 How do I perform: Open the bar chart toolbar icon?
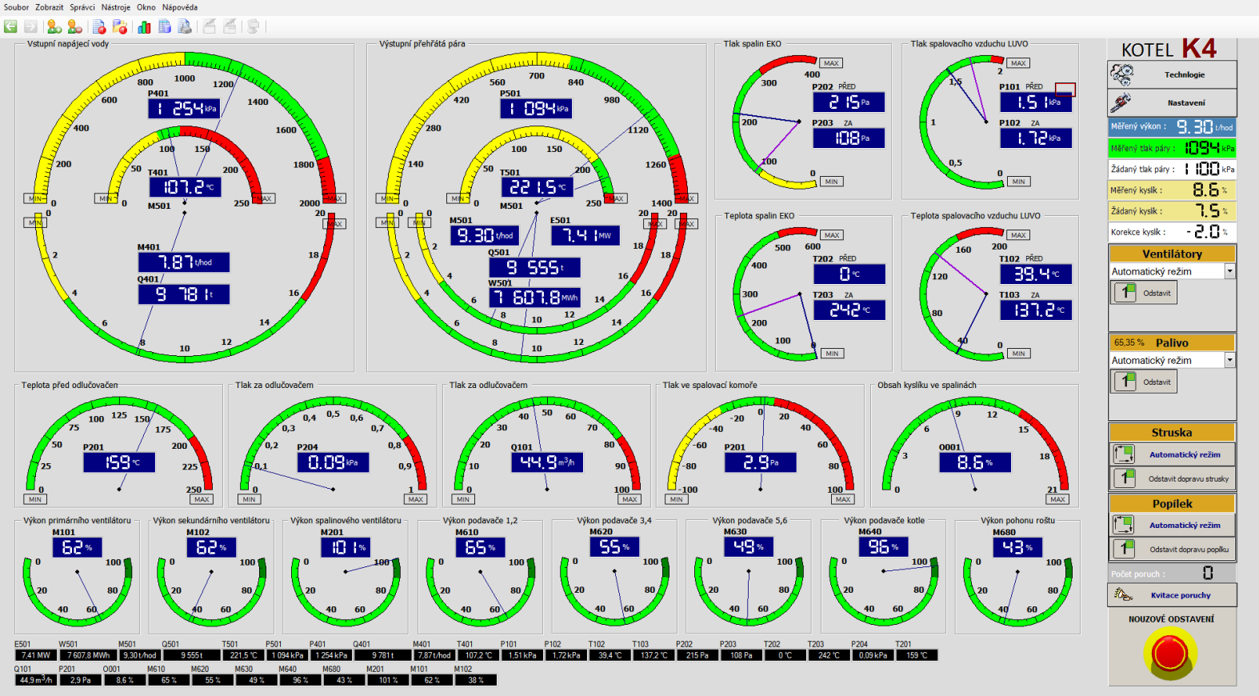(x=144, y=26)
